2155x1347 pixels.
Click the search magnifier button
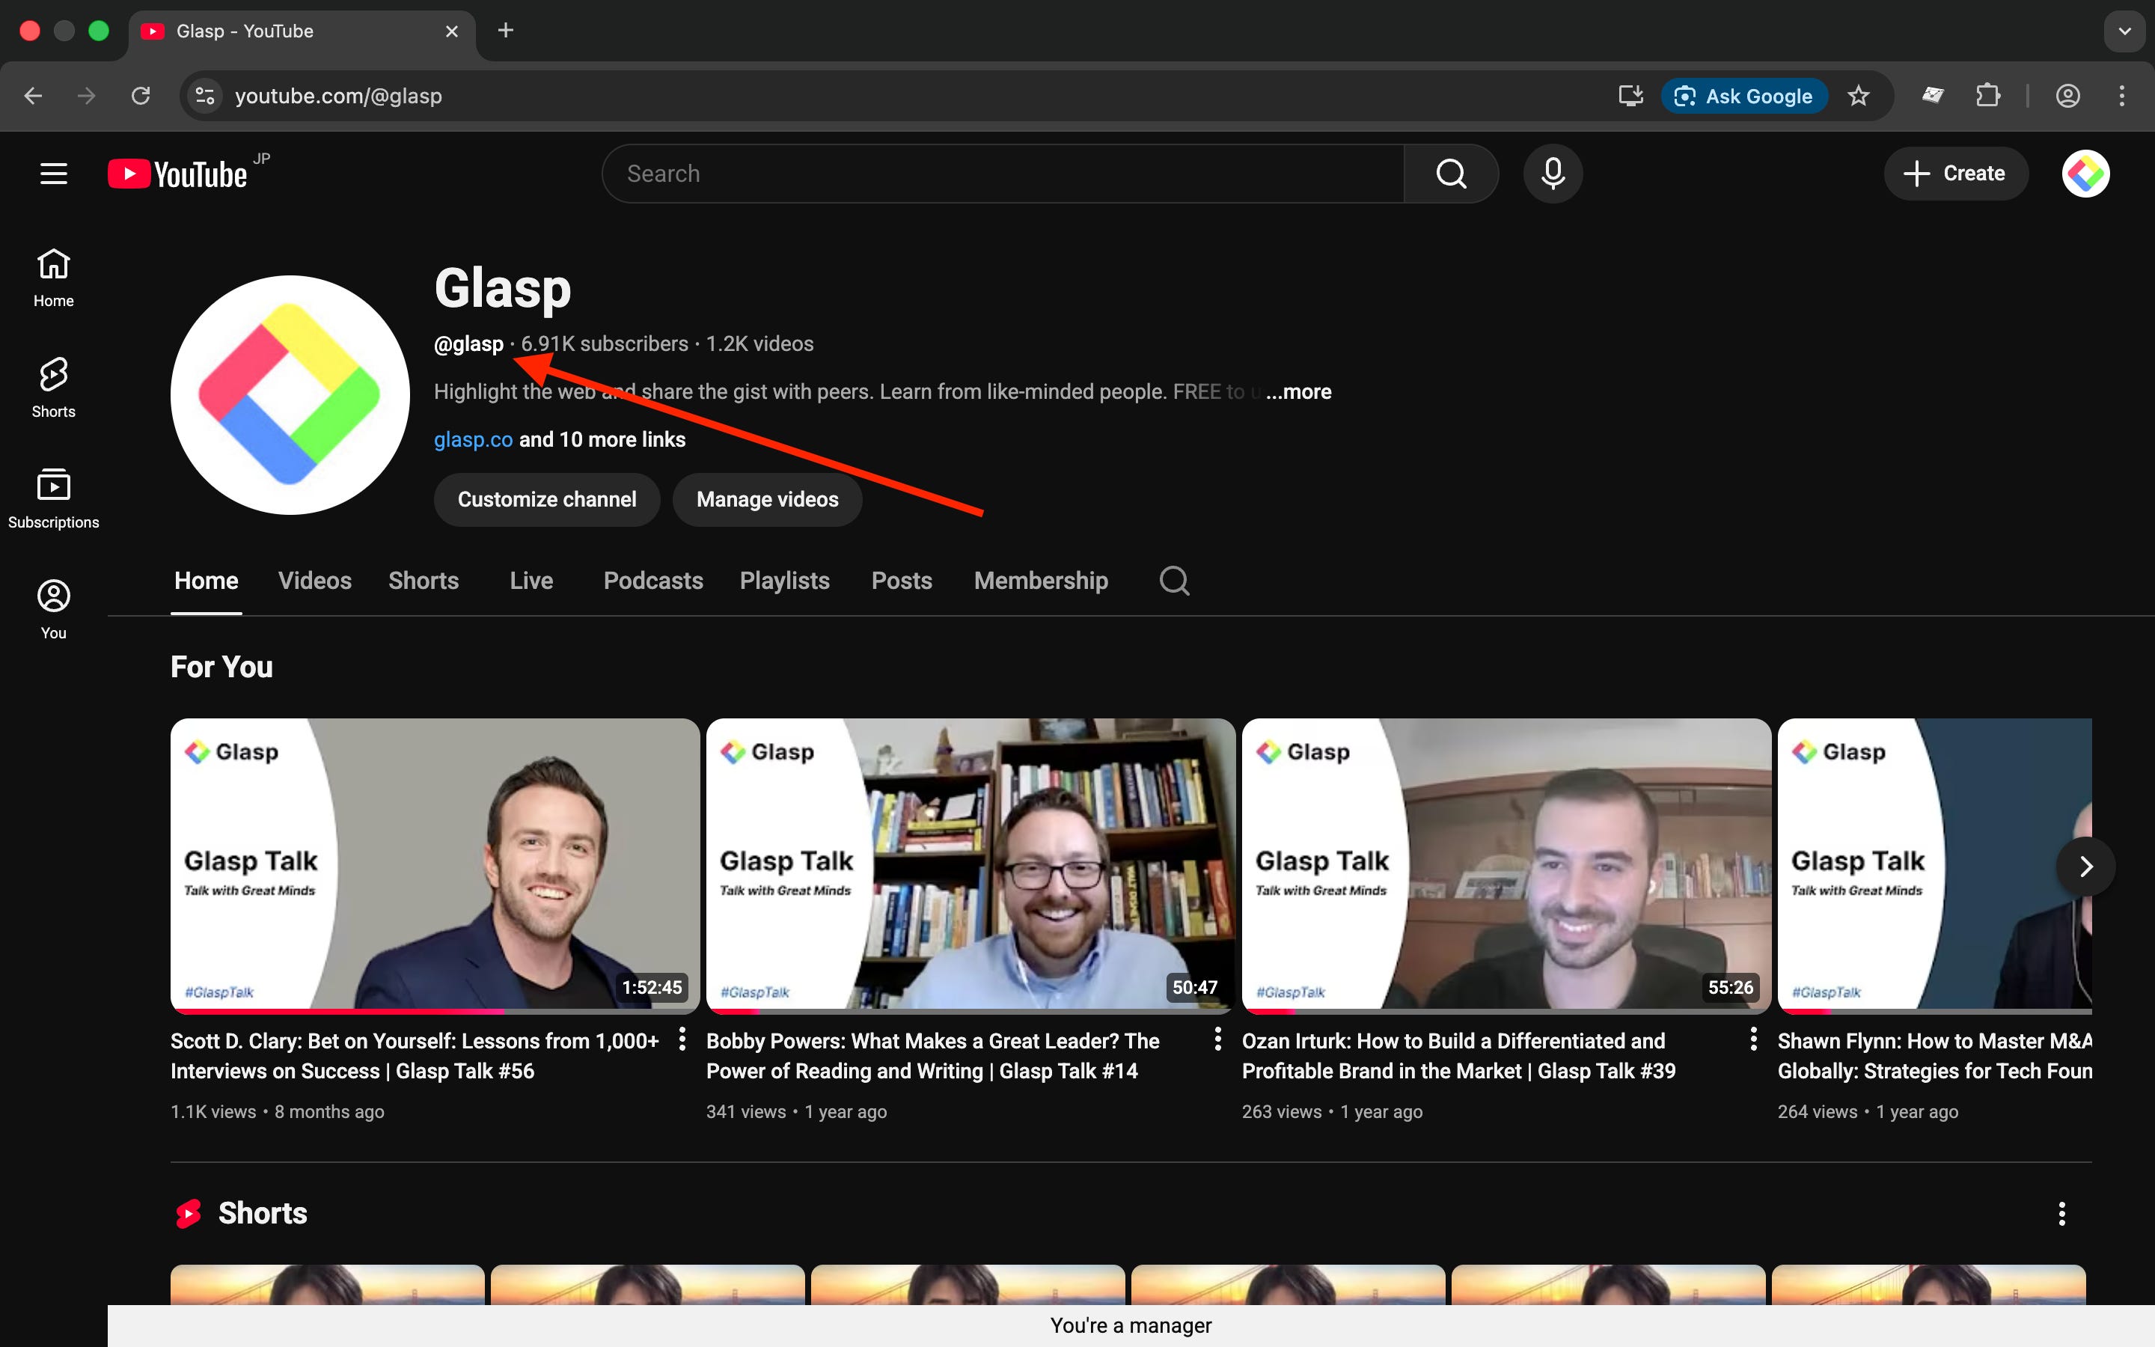point(1451,174)
